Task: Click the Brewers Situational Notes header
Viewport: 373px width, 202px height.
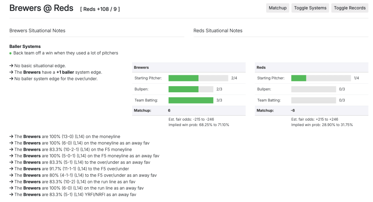Action: tap(38, 31)
